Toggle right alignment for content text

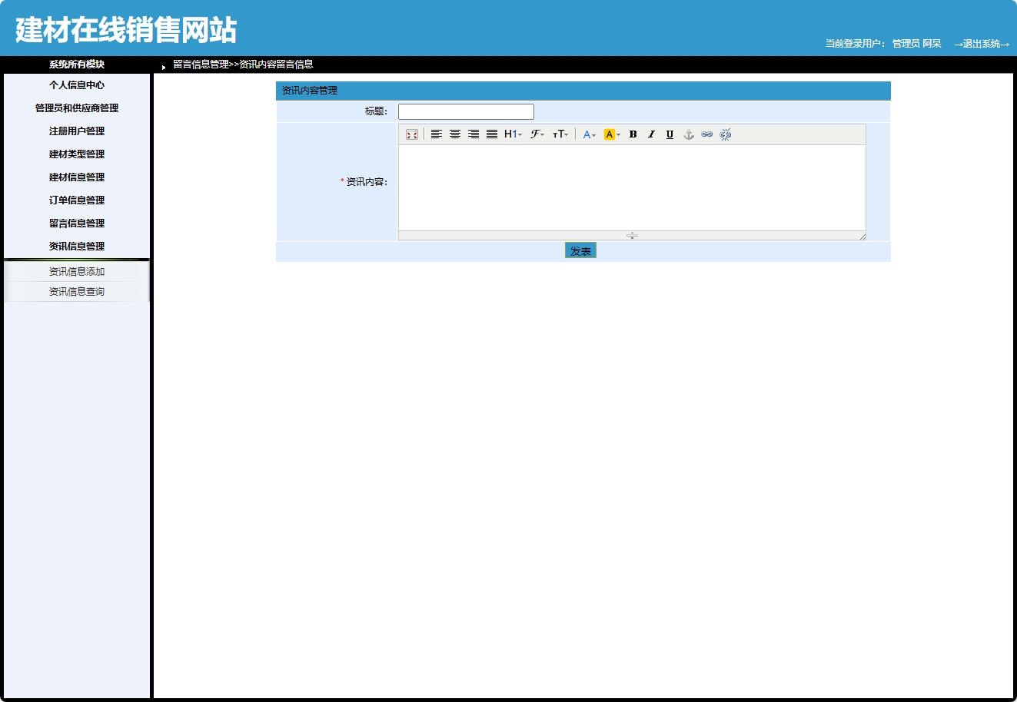[x=474, y=134]
